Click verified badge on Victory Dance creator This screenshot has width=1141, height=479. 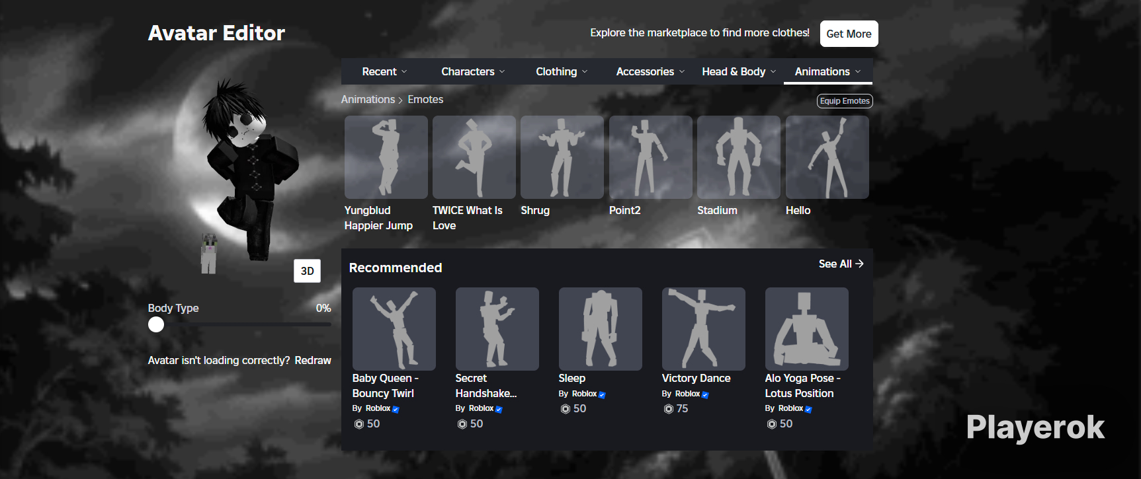705,395
